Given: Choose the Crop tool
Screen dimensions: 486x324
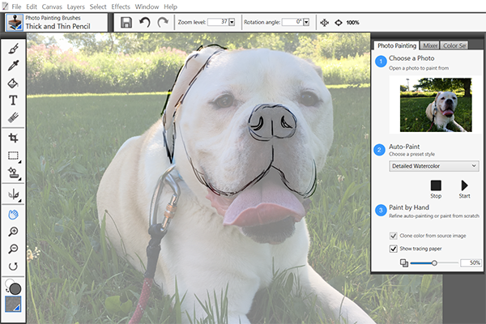Looking at the screenshot, I should [13, 139].
